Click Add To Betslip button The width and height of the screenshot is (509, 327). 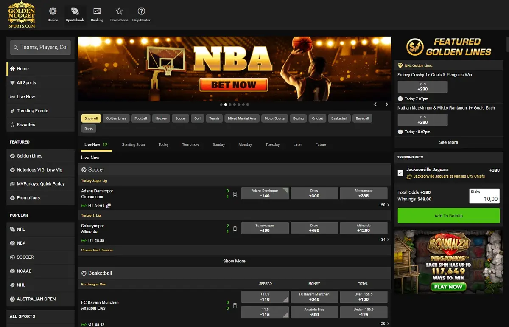coord(448,216)
